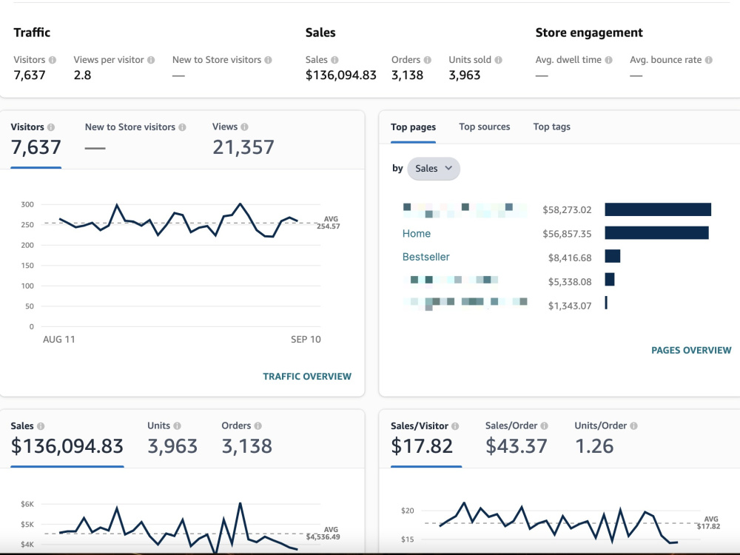Click the SEP 10 axis label
The image size is (740, 555).
click(306, 340)
